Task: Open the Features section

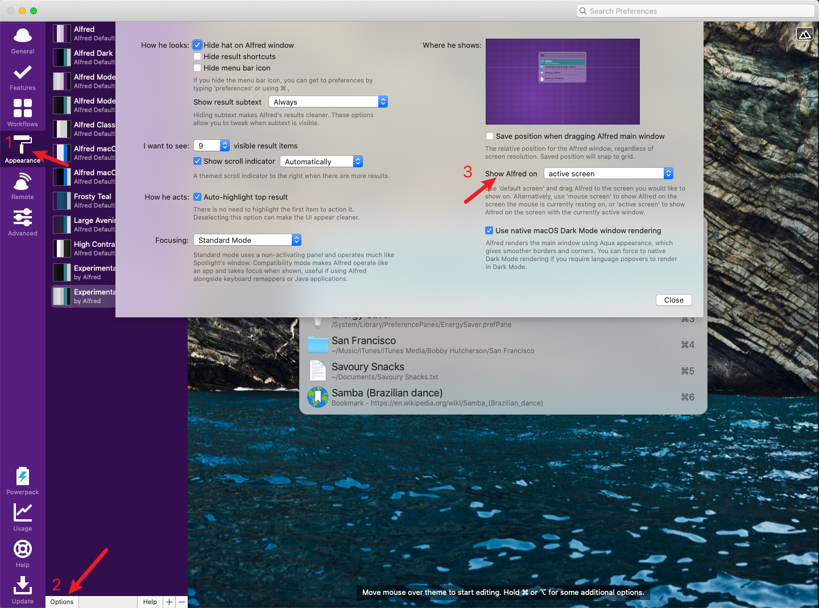Action: pyautogui.click(x=23, y=77)
